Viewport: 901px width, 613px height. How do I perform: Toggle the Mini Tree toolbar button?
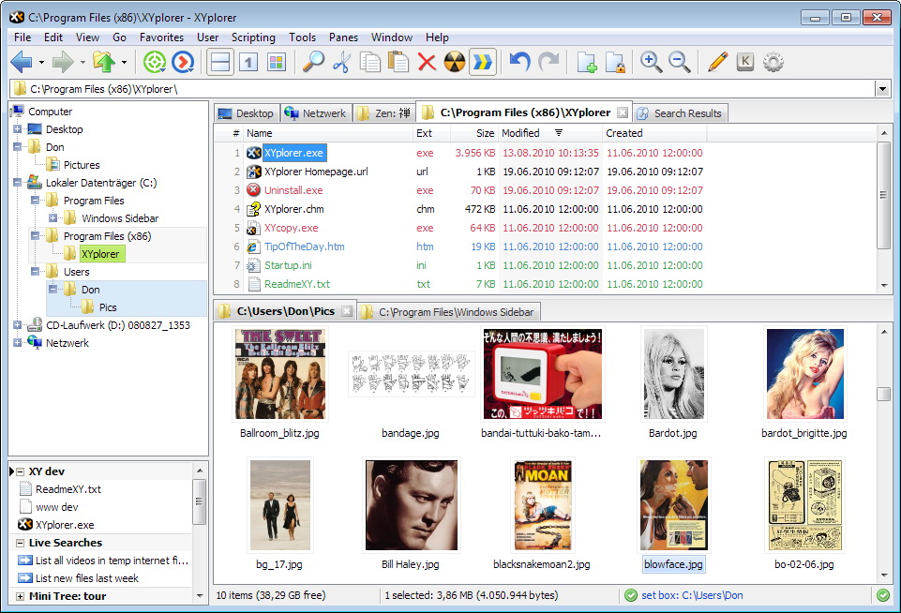click(276, 62)
